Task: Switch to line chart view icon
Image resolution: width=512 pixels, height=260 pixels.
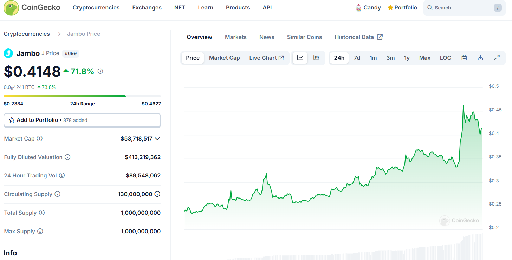Action: coord(300,58)
